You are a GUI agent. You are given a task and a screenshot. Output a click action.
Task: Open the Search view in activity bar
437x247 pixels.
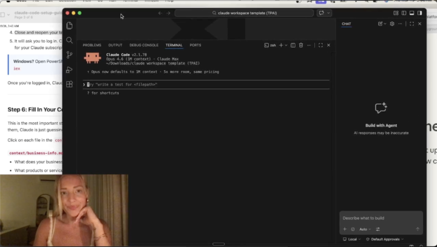70,40
